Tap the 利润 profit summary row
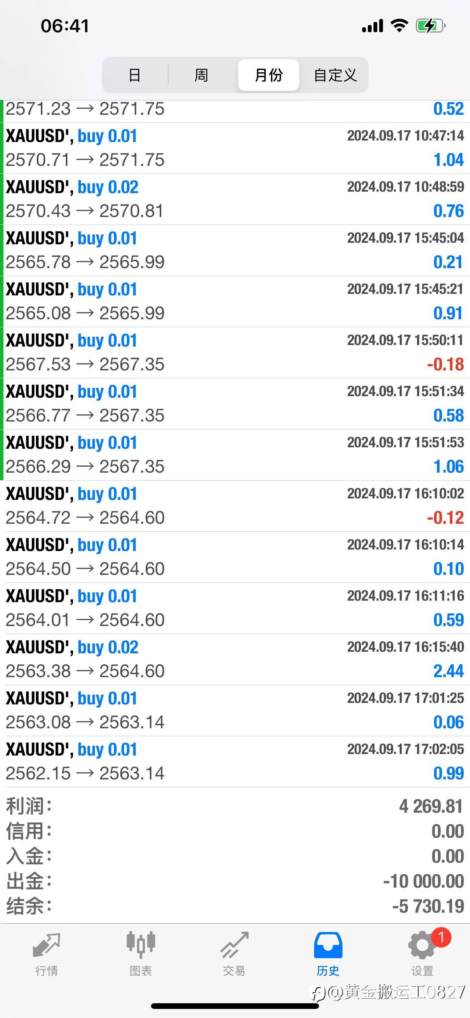Viewport: 470px width, 1018px height. tap(235, 806)
